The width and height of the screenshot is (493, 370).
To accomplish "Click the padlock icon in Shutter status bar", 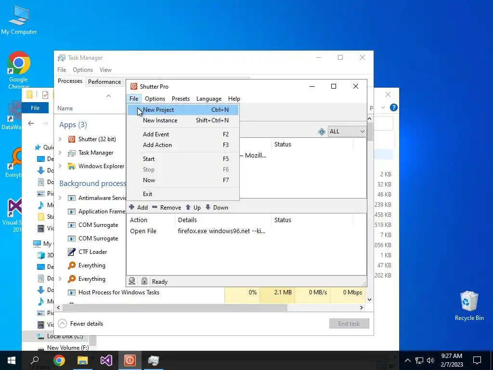I will (144, 281).
